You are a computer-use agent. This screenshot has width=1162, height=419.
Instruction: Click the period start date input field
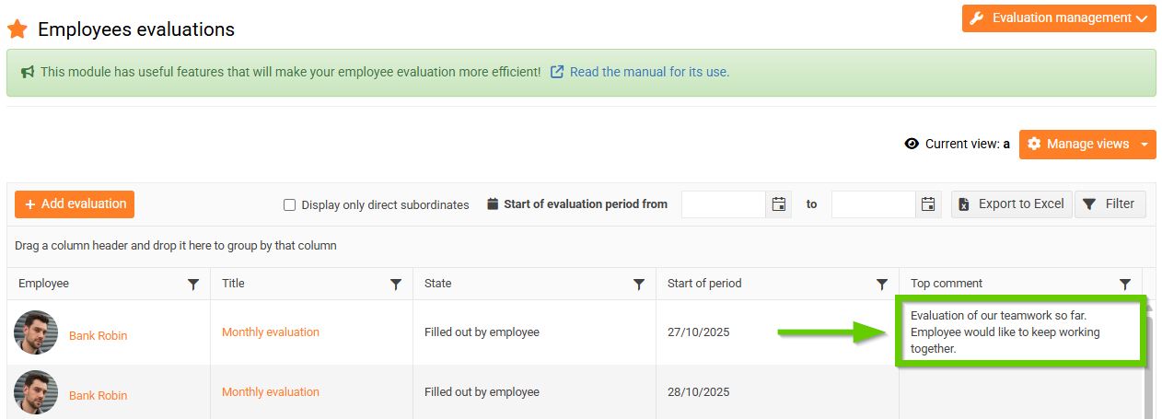[724, 204]
